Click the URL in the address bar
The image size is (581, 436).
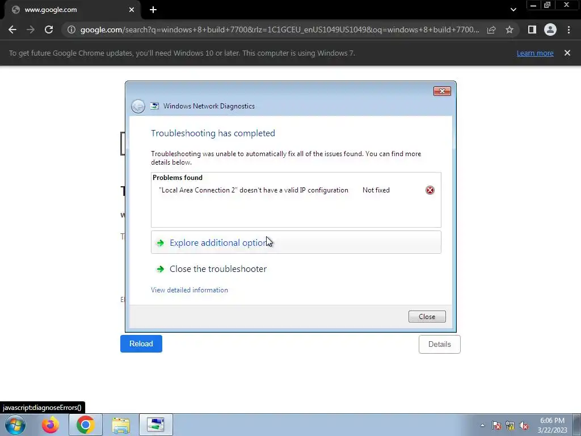[280, 30]
